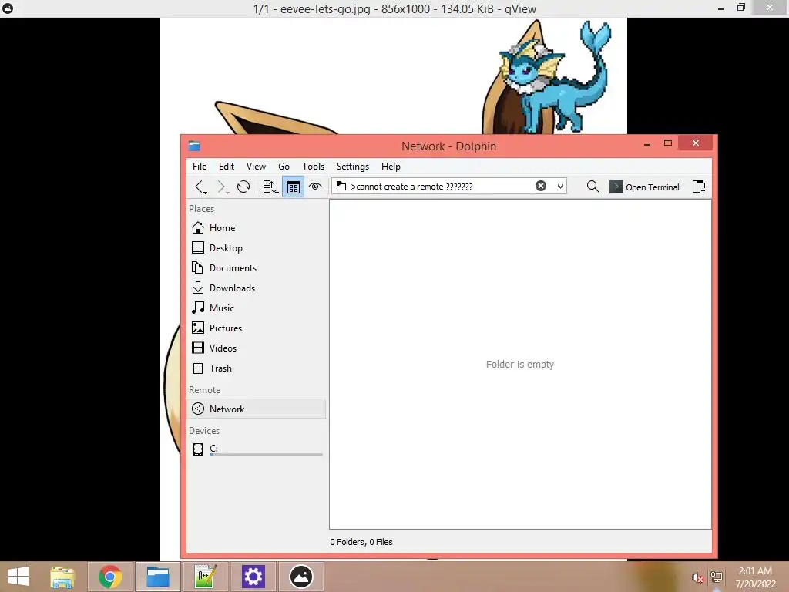Open the Dolphin search magnifier
The height and width of the screenshot is (592, 789).
pos(593,187)
